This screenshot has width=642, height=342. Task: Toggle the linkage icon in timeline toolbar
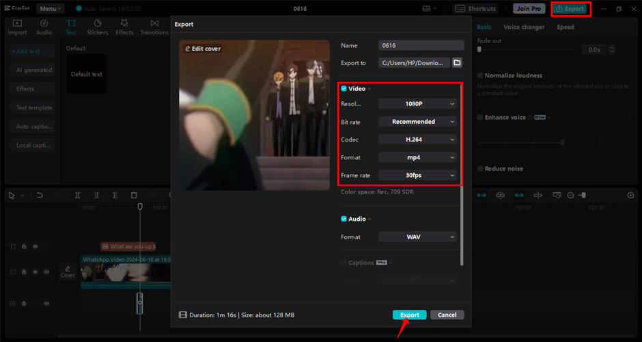tap(519, 196)
